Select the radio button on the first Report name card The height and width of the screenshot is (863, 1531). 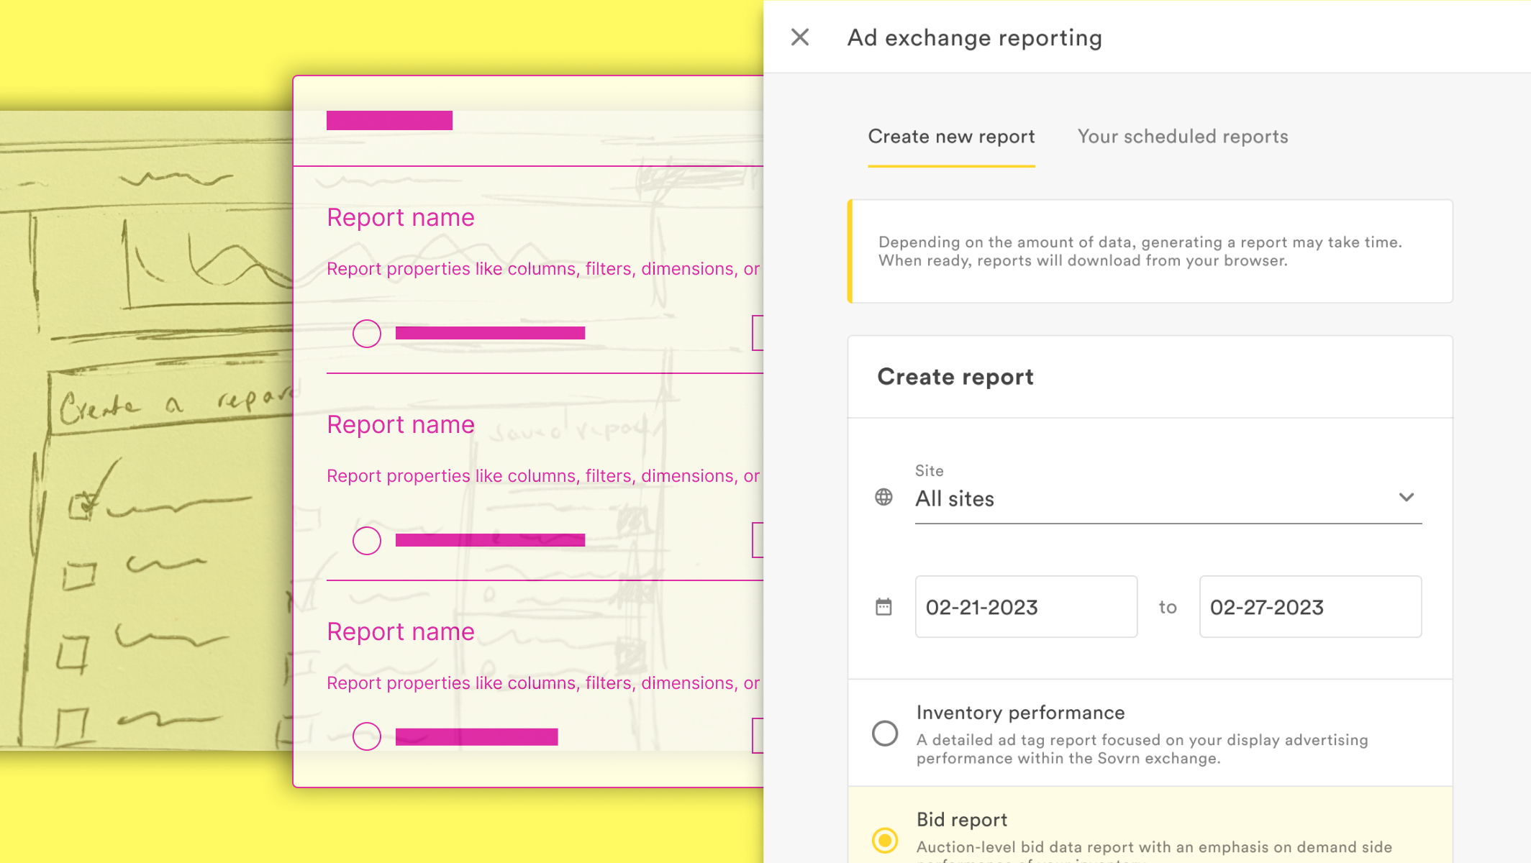tap(367, 334)
